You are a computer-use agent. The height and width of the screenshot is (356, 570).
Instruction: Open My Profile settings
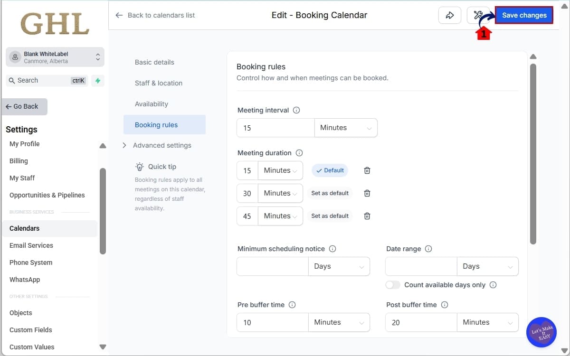25,144
